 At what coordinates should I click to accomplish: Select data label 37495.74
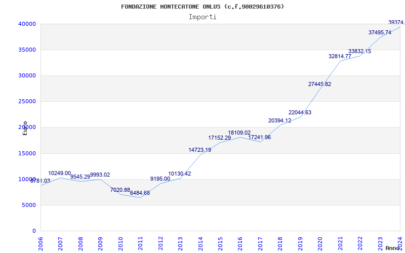click(380, 32)
